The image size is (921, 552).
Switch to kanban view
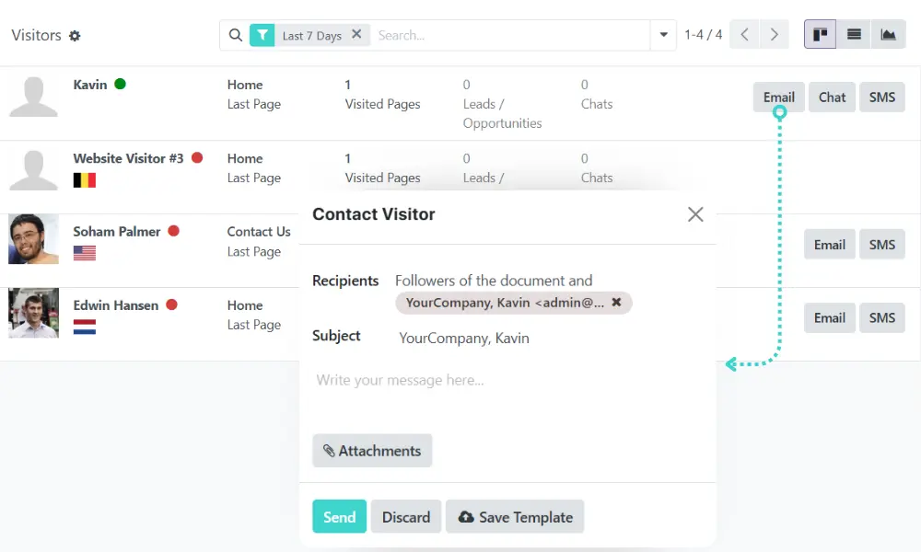pyautogui.click(x=820, y=35)
